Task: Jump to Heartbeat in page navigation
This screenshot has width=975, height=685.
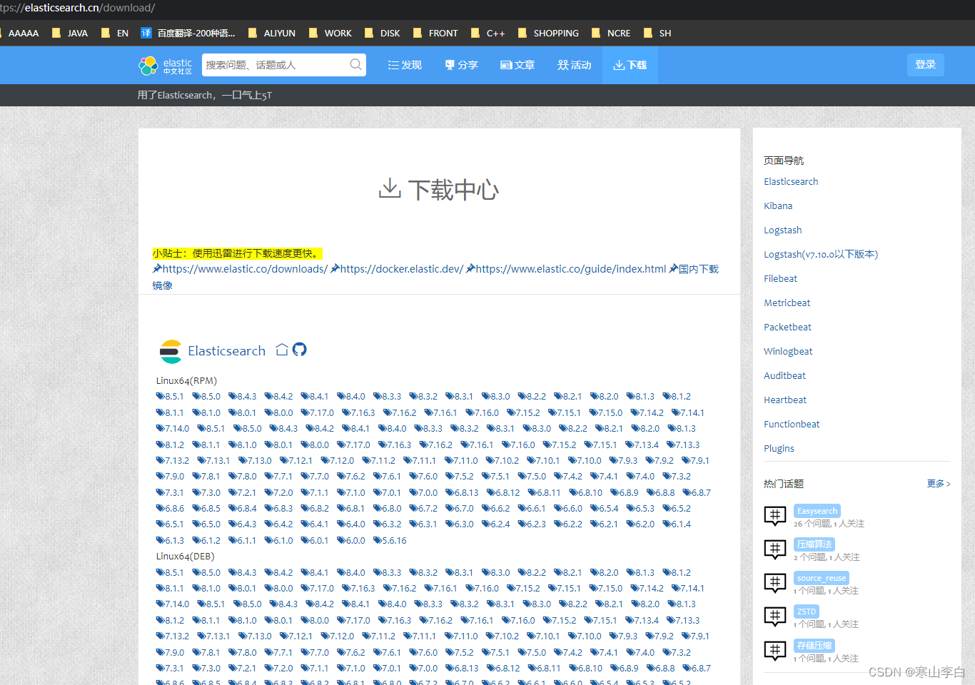Action: coord(785,400)
